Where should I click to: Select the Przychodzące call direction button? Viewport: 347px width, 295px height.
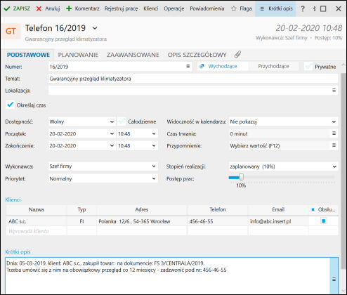273,66
